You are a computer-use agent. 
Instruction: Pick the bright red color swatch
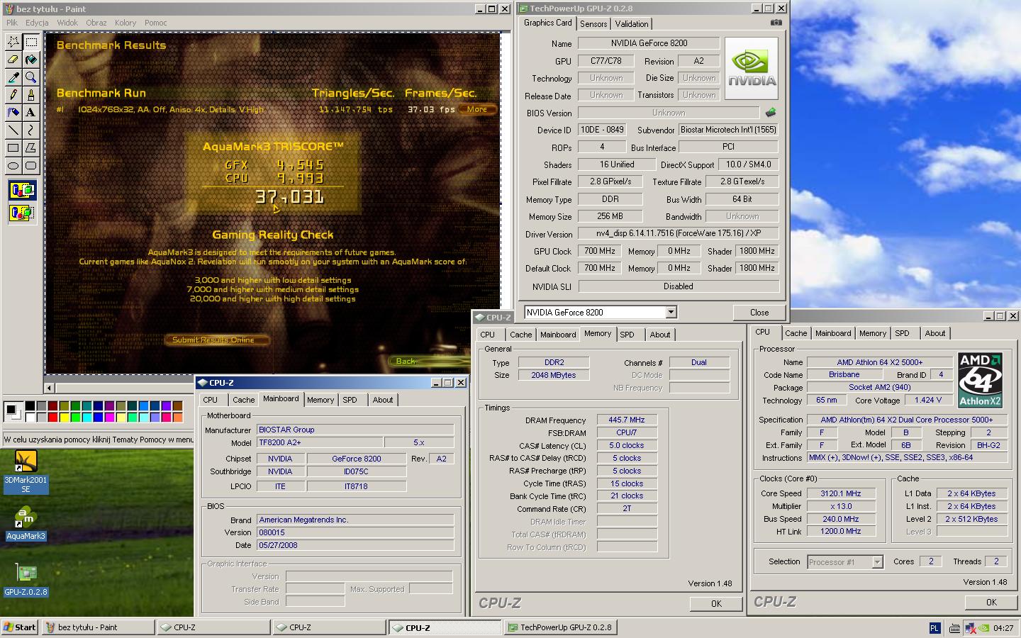53,417
